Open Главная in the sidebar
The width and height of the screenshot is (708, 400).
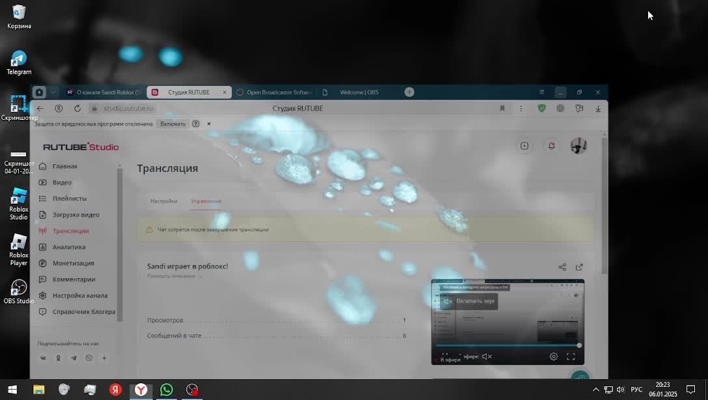pos(64,166)
